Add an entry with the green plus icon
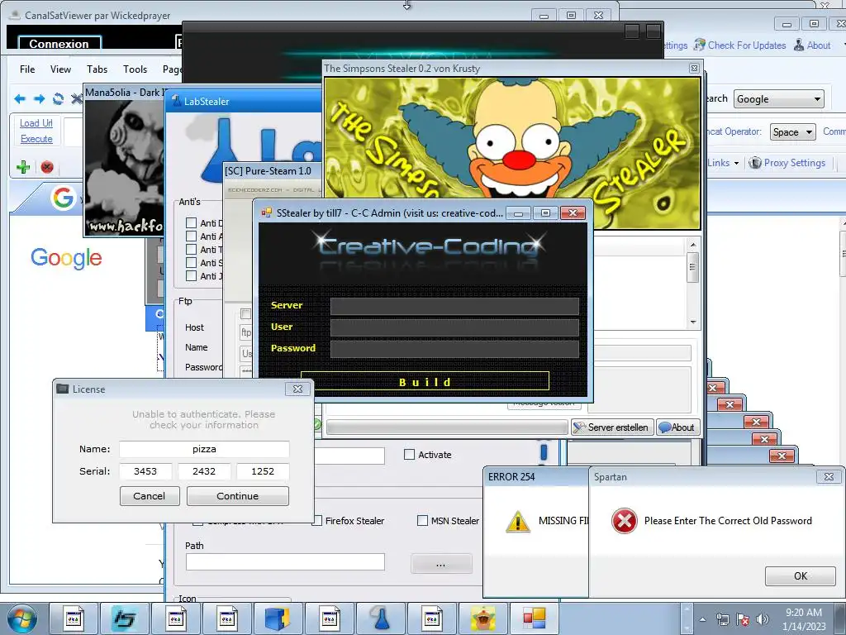Viewport: 846px width, 635px height. pos(23,167)
